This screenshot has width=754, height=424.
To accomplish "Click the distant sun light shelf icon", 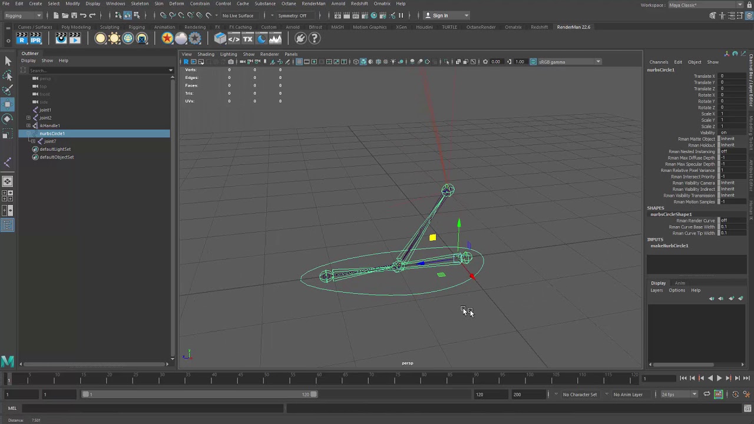I will 114,39.
